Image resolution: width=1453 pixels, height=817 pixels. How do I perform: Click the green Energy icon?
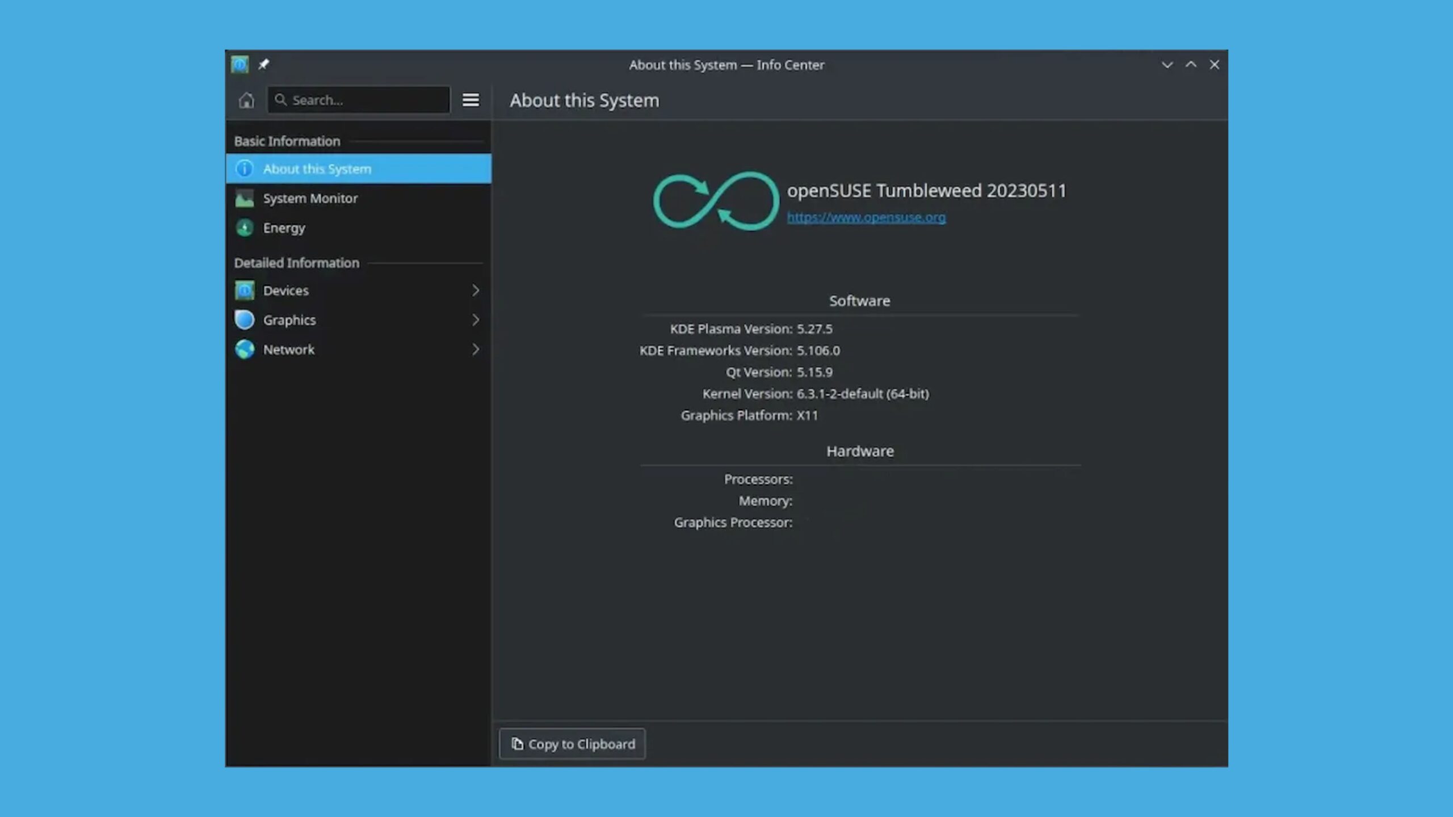tap(245, 228)
